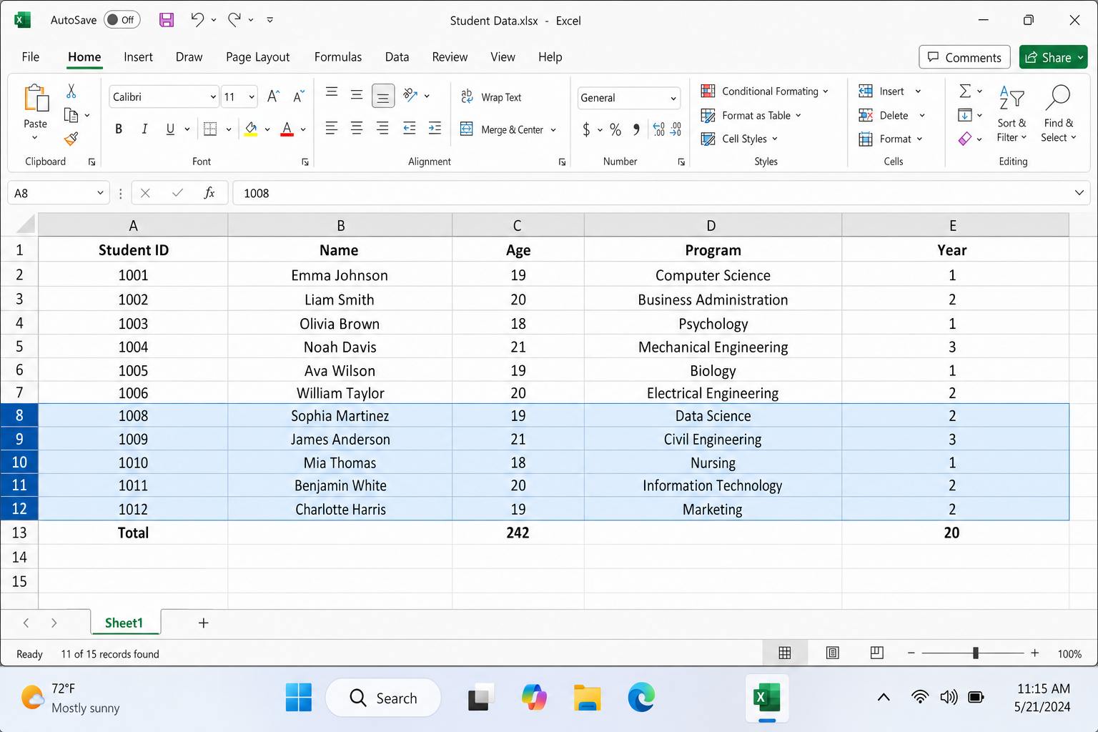This screenshot has height=732, width=1098.
Task: Open the font size 11 dropdown
Action: pyautogui.click(x=252, y=97)
